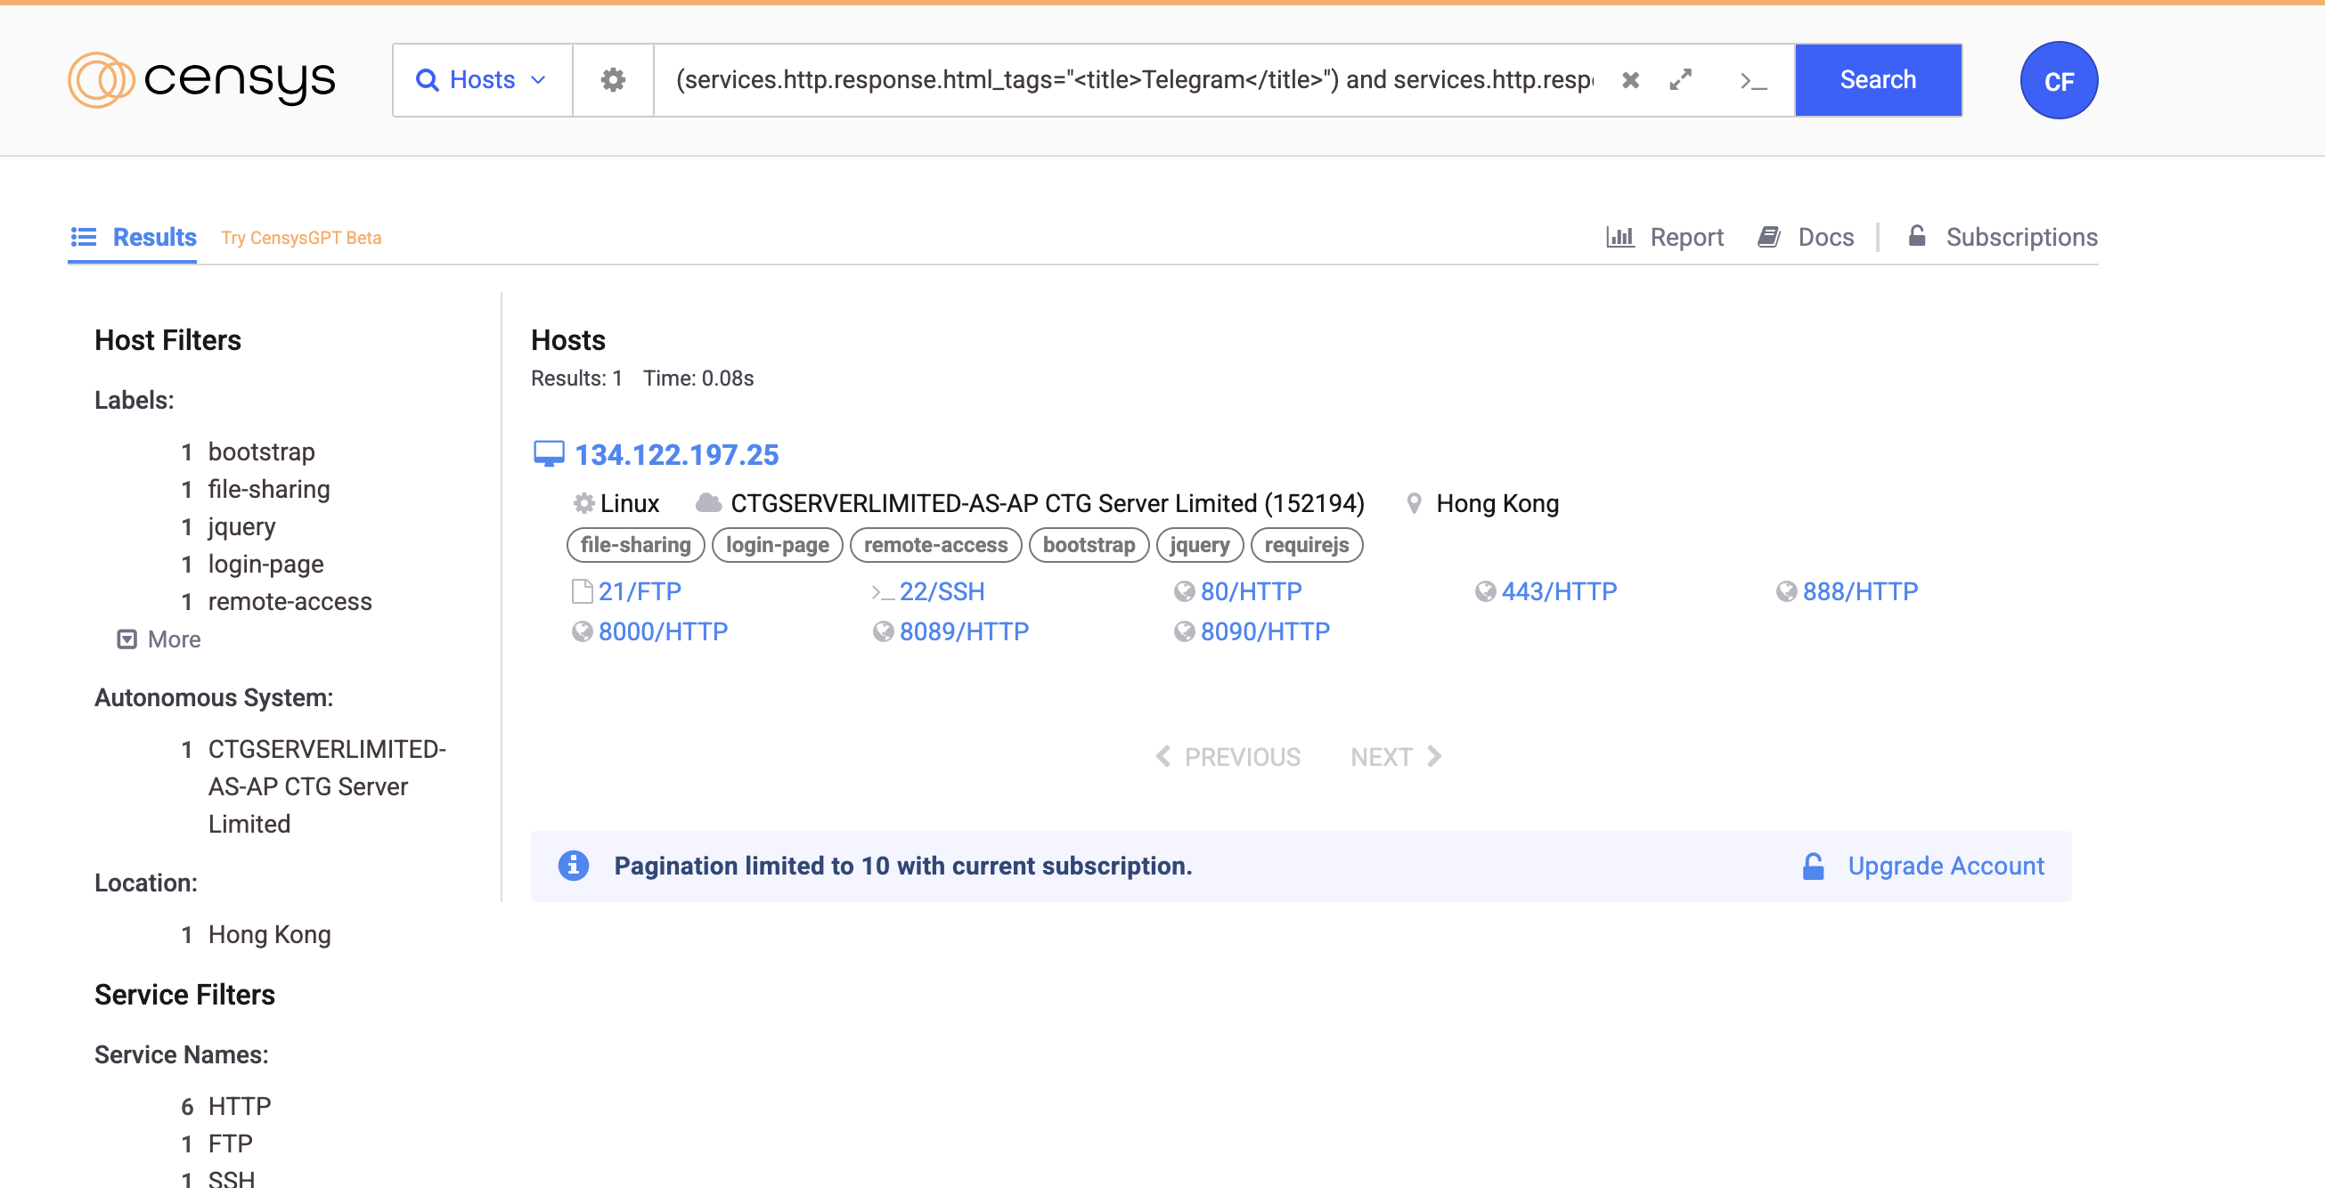Clear the search query with X icon
Image resolution: width=2325 pixels, height=1188 pixels.
coord(1630,80)
